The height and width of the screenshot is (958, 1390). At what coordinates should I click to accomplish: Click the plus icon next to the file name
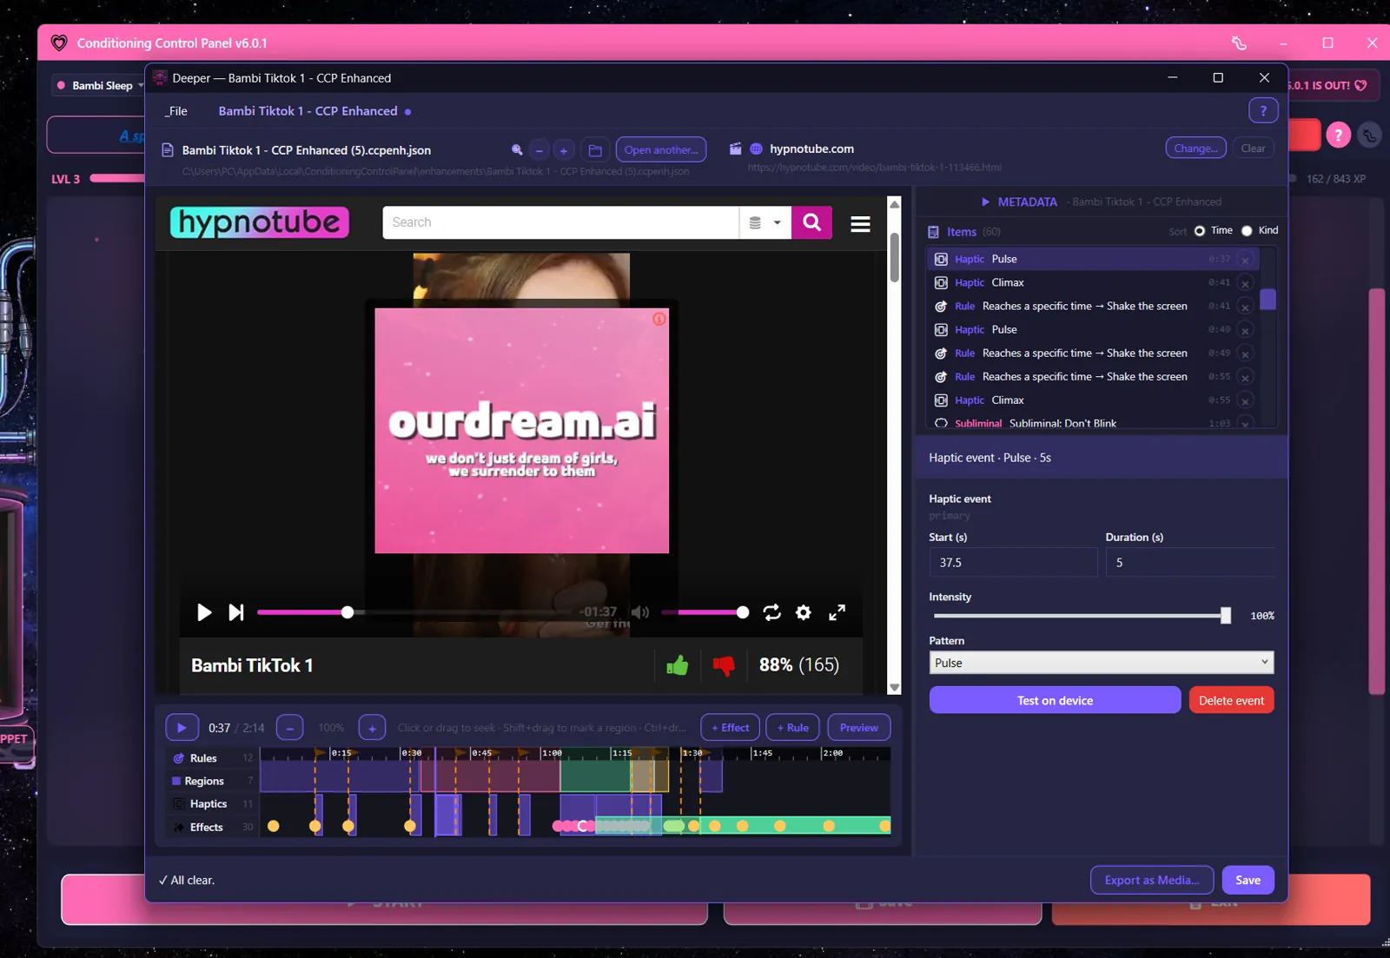coord(564,150)
